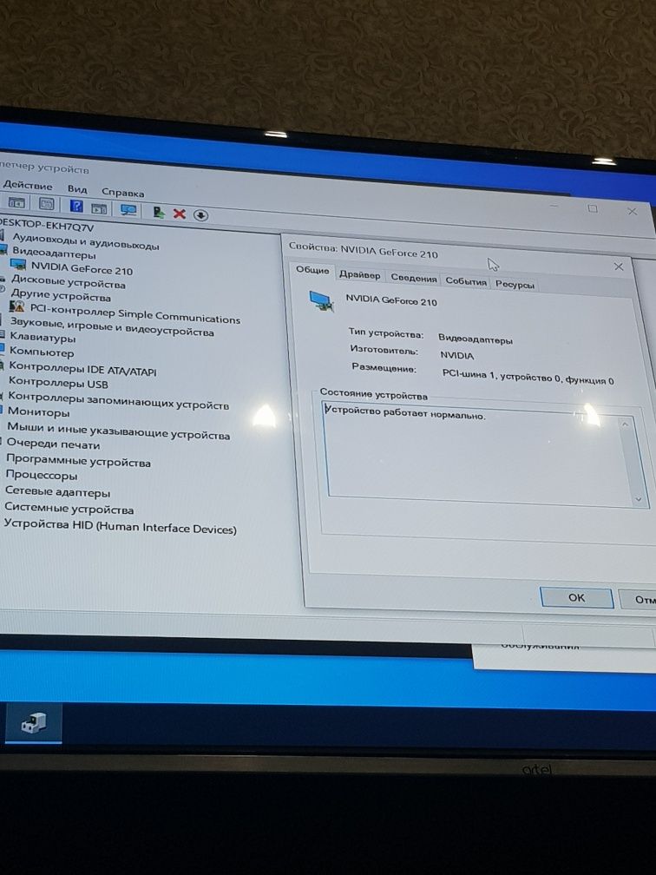The height and width of the screenshot is (875, 656).
Task: Switch to the Драйвер tab
Action: coord(360,275)
